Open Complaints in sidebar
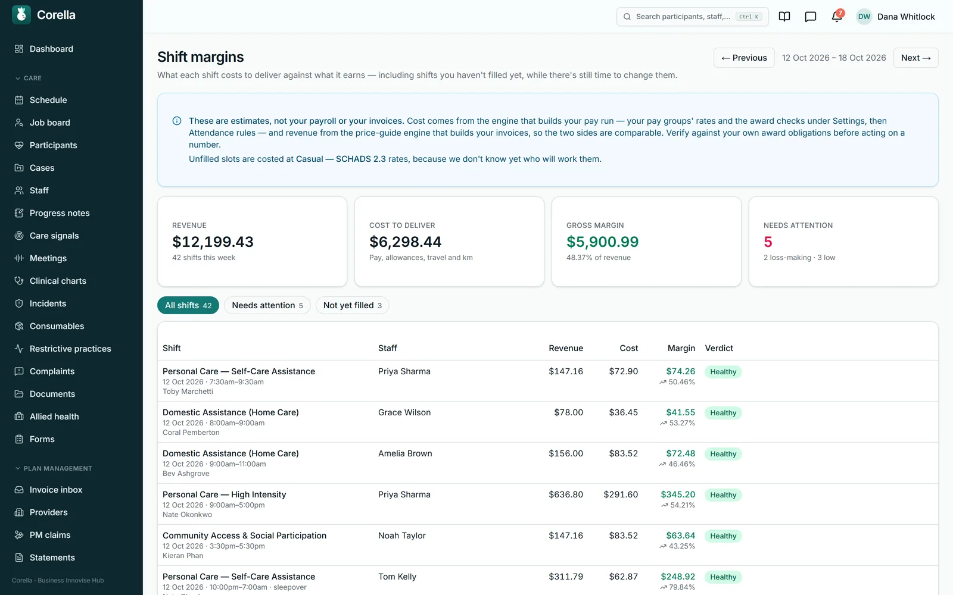 71,371
